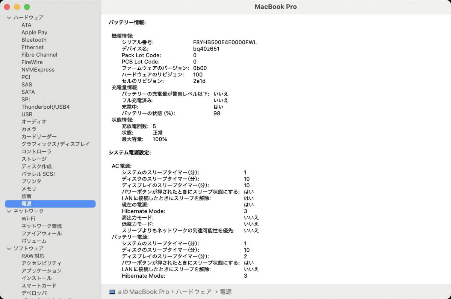
Task: Click the green zoom window button
Action: click(x=27, y=7)
